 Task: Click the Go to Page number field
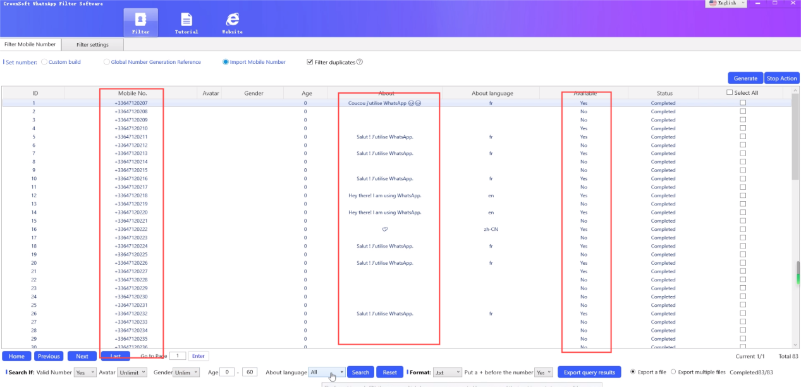coord(178,356)
